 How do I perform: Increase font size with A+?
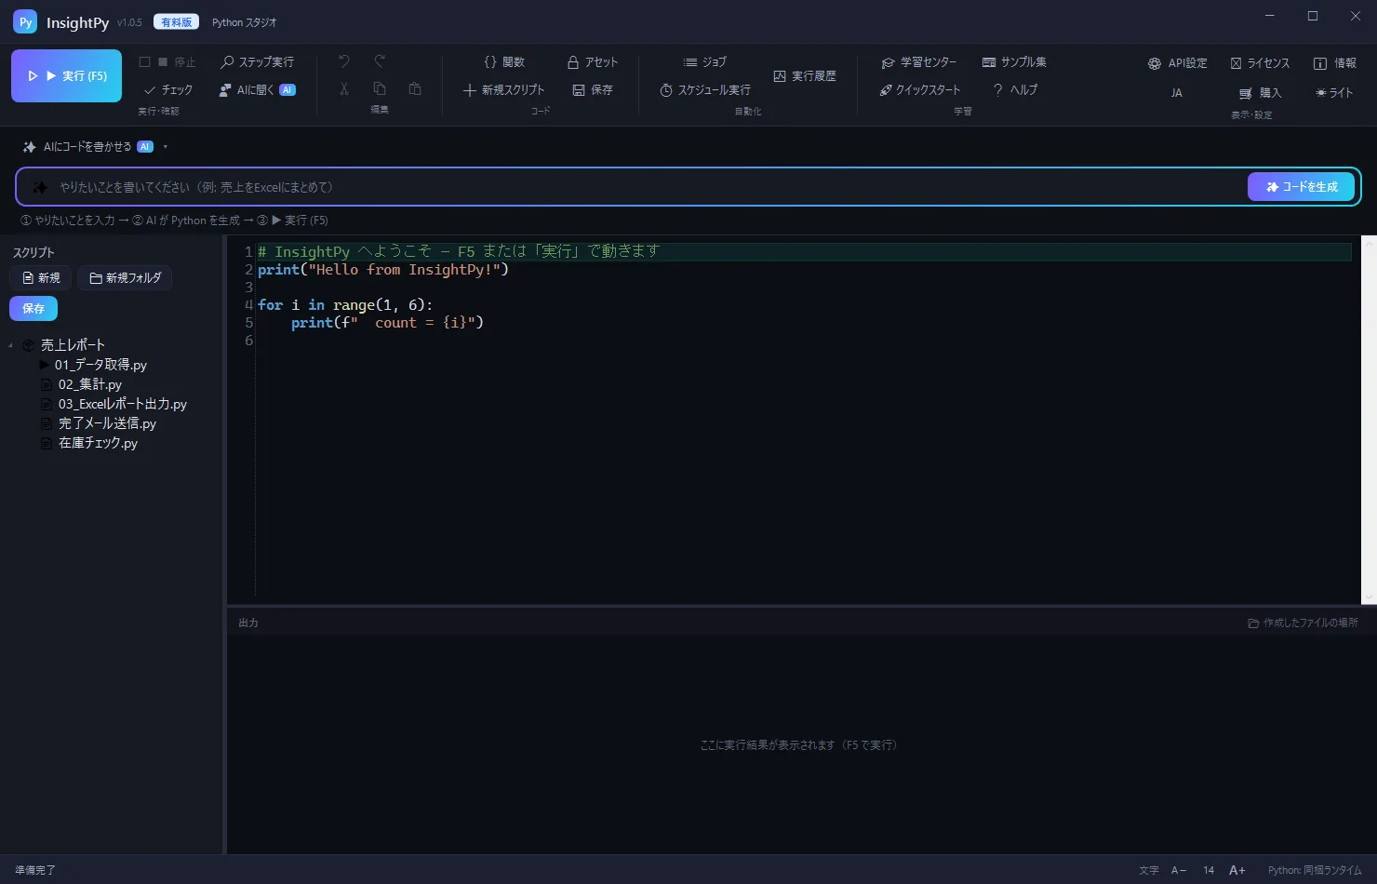pyautogui.click(x=1237, y=870)
